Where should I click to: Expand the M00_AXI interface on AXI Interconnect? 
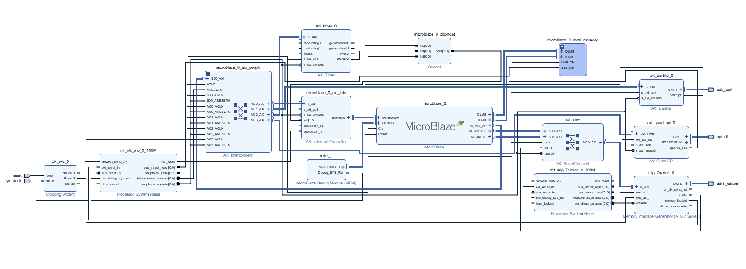[268, 103]
